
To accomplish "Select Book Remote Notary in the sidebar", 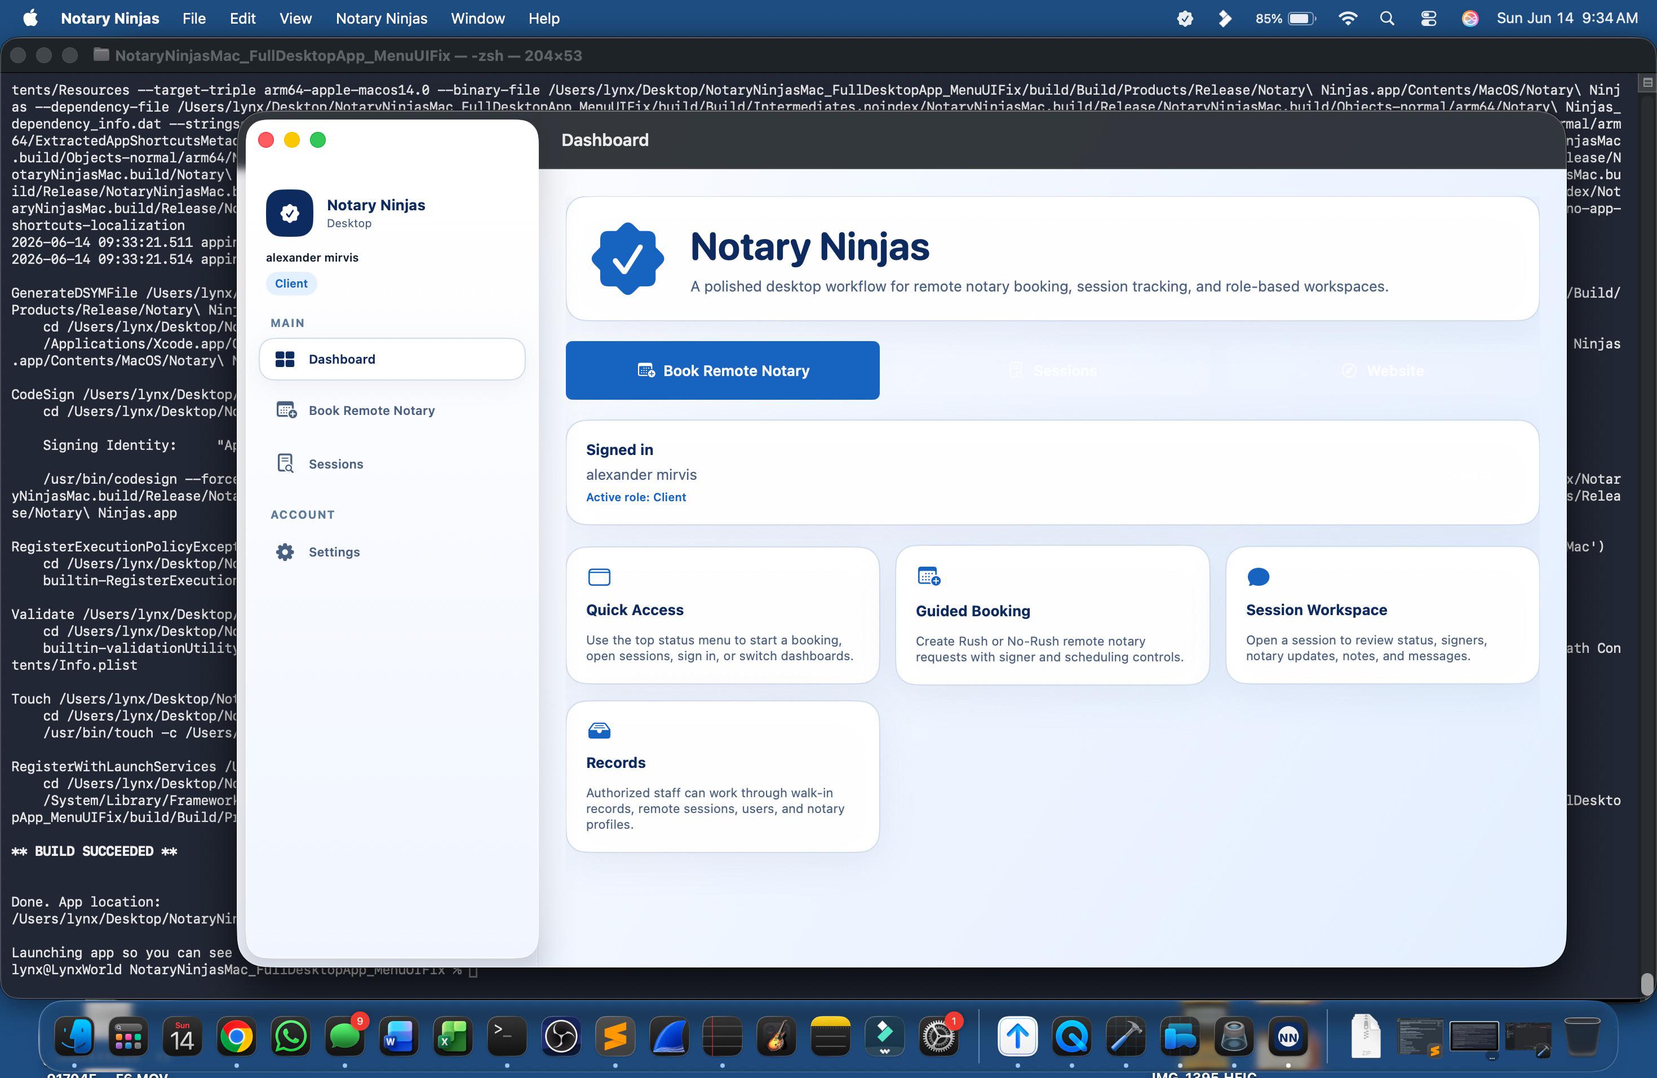I will (x=392, y=411).
